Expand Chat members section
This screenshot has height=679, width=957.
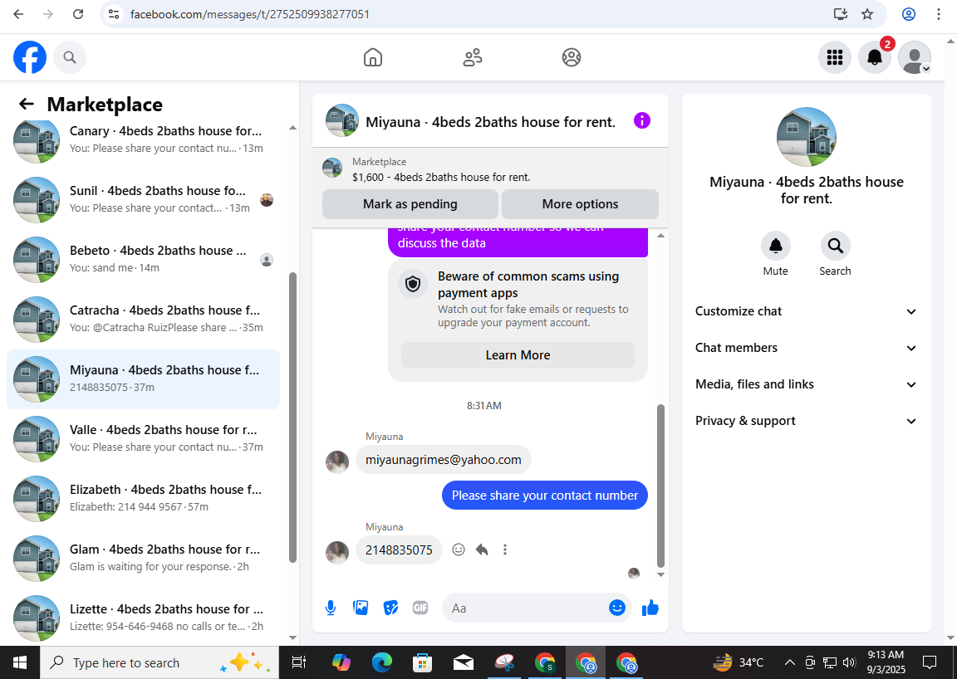(x=807, y=348)
